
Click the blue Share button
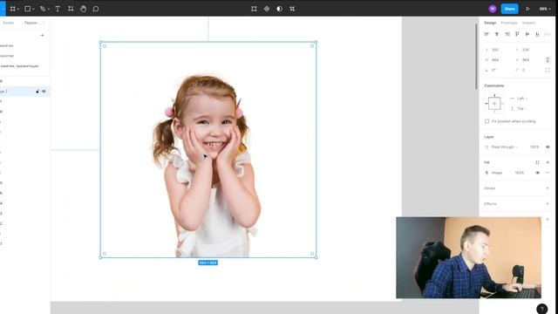pyautogui.click(x=509, y=9)
